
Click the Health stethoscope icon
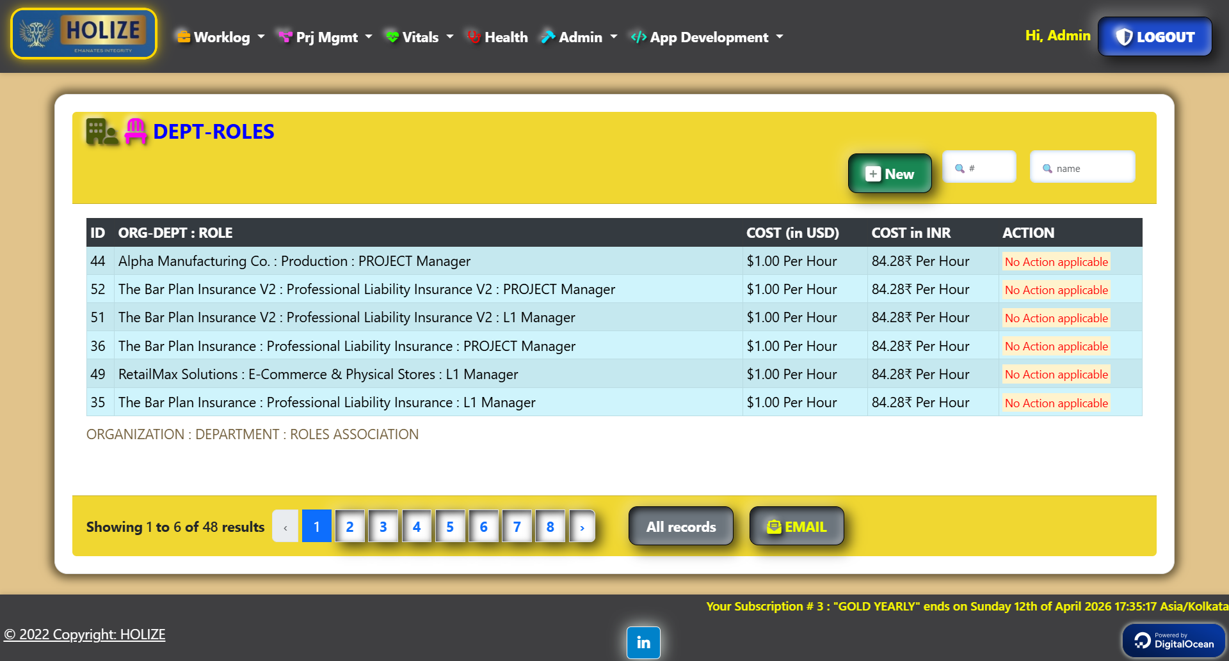tap(474, 37)
